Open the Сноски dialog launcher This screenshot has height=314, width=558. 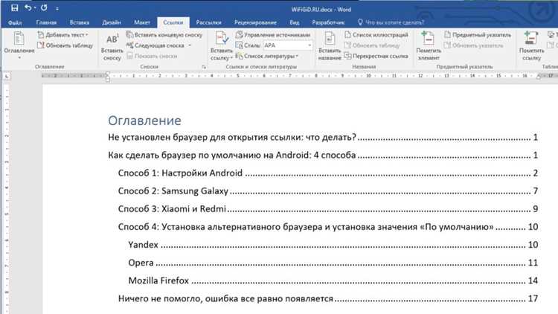click(x=204, y=66)
